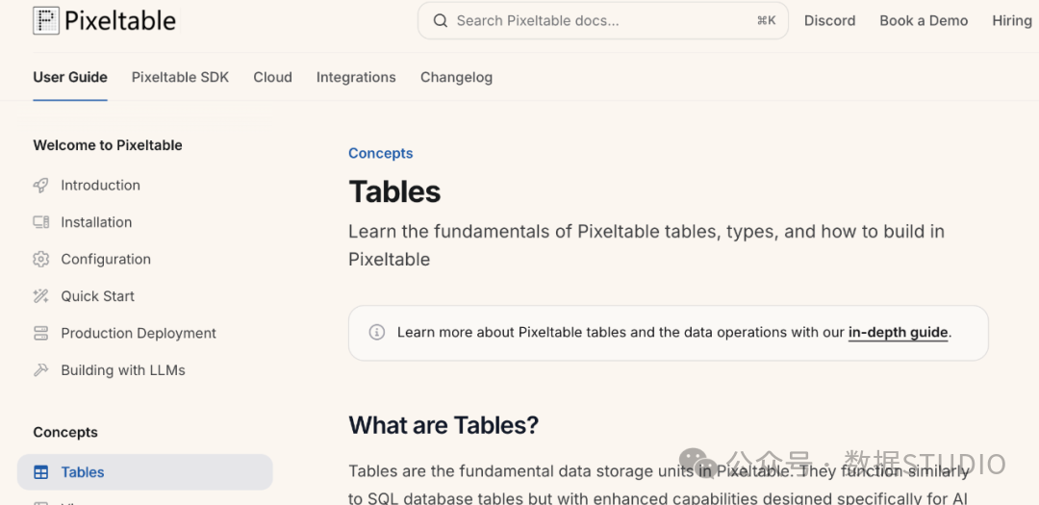The height and width of the screenshot is (505, 1039).
Task: Open the Book a Demo link
Action: 924,20
